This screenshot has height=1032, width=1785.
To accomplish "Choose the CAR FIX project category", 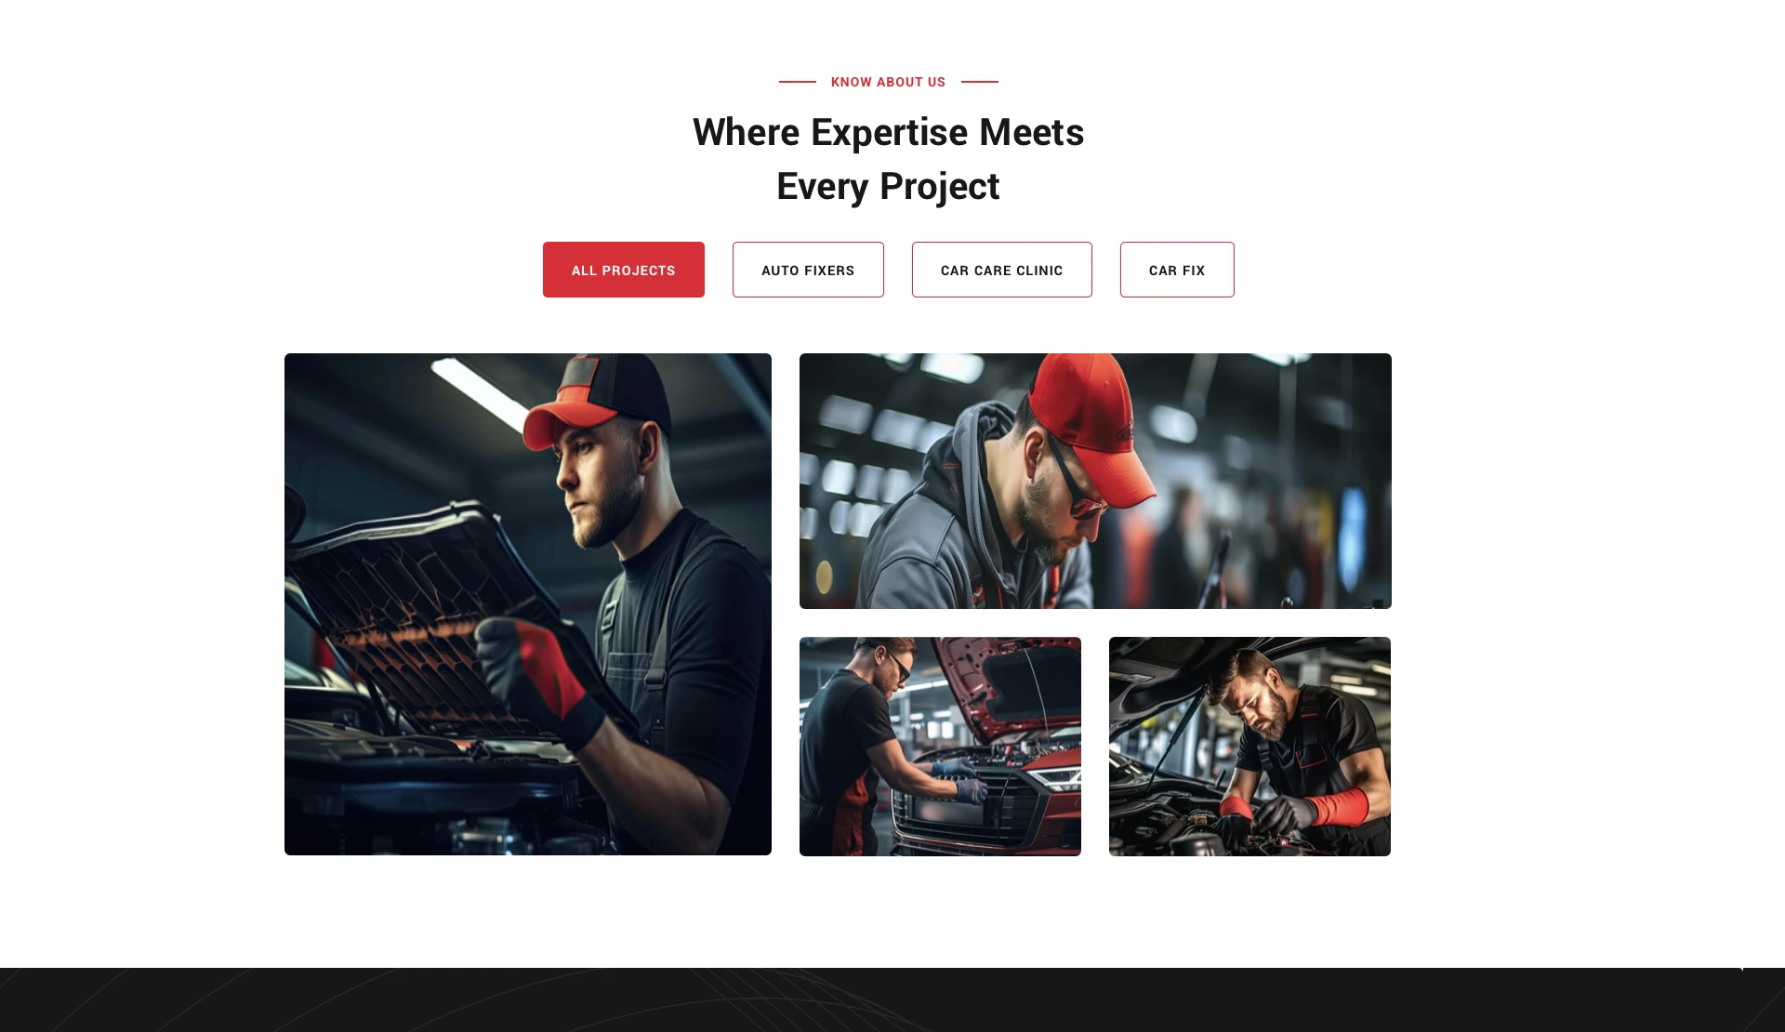I will click(x=1177, y=270).
